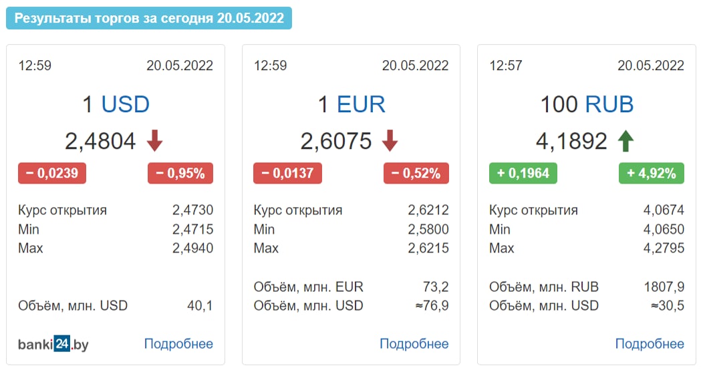Click the EUR rate value 2,6075

[335, 141]
